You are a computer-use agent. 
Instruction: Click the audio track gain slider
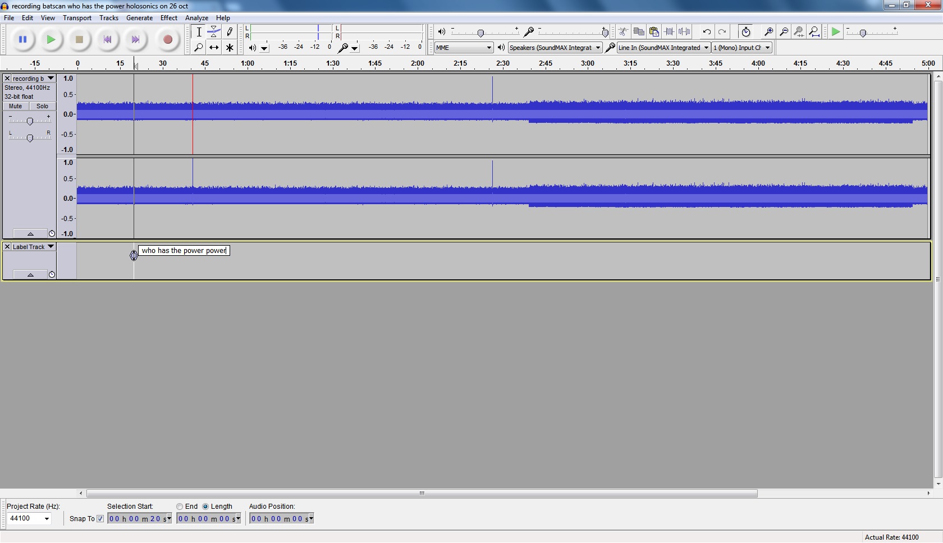point(30,121)
